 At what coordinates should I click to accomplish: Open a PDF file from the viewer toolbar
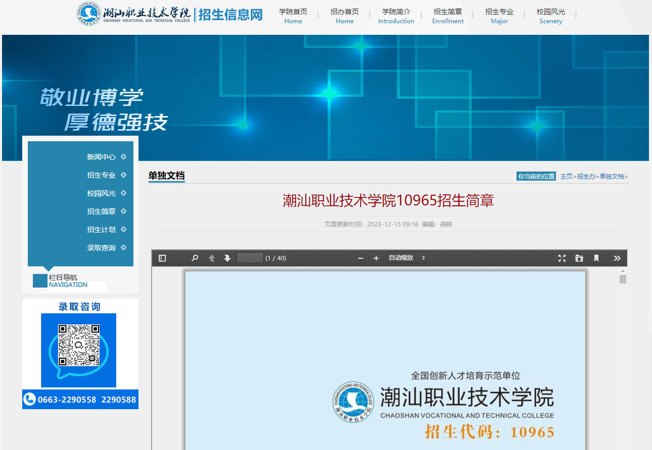[x=579, y=258]
